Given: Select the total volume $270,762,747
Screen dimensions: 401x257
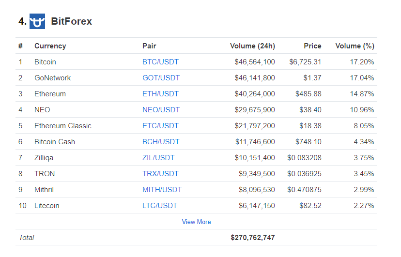Looking at the screenshot, I should click(x=252, y=238).
